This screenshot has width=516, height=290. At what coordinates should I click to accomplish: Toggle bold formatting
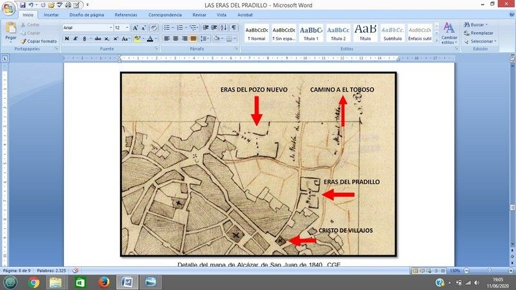(x=66, y=39)
